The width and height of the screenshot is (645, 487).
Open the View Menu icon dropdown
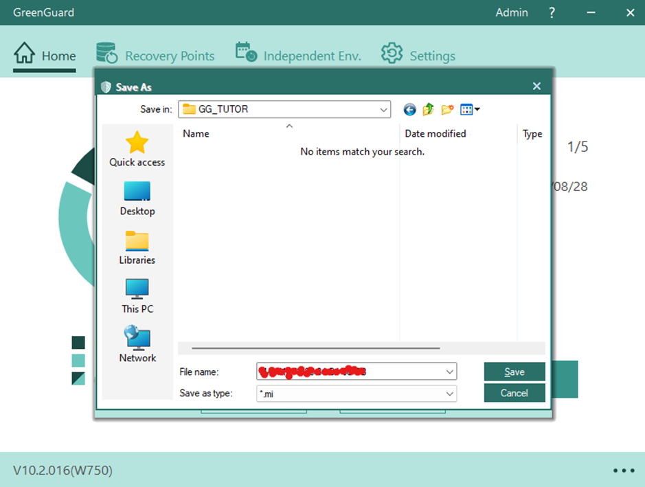point(471,109)
